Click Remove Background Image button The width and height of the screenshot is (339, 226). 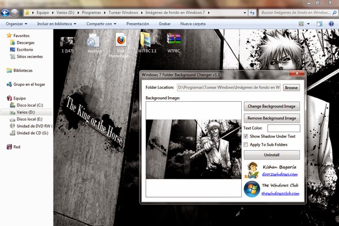point(272,118)
